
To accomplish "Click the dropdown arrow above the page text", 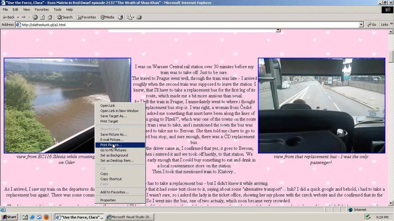I will [278, 30].
